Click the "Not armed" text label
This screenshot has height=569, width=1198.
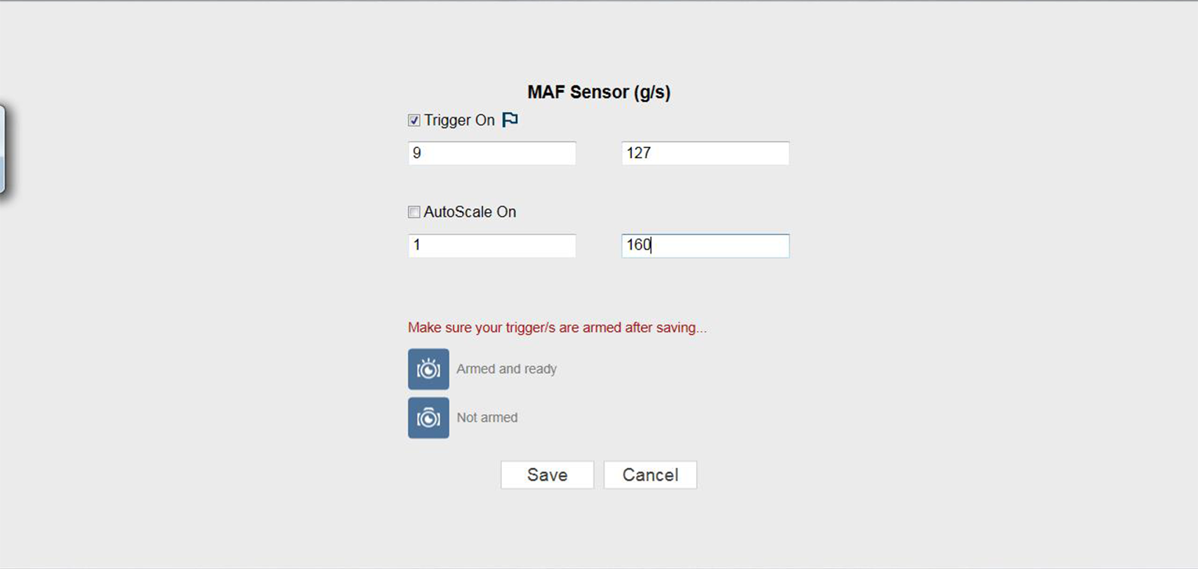pos(487,417)
